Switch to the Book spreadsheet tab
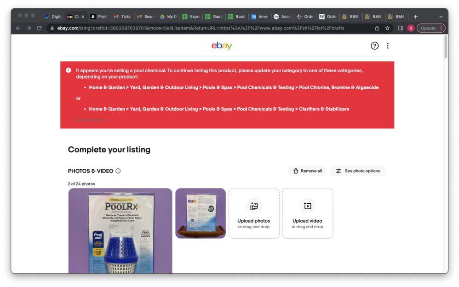The image size is (459, 287). [236, 17]
